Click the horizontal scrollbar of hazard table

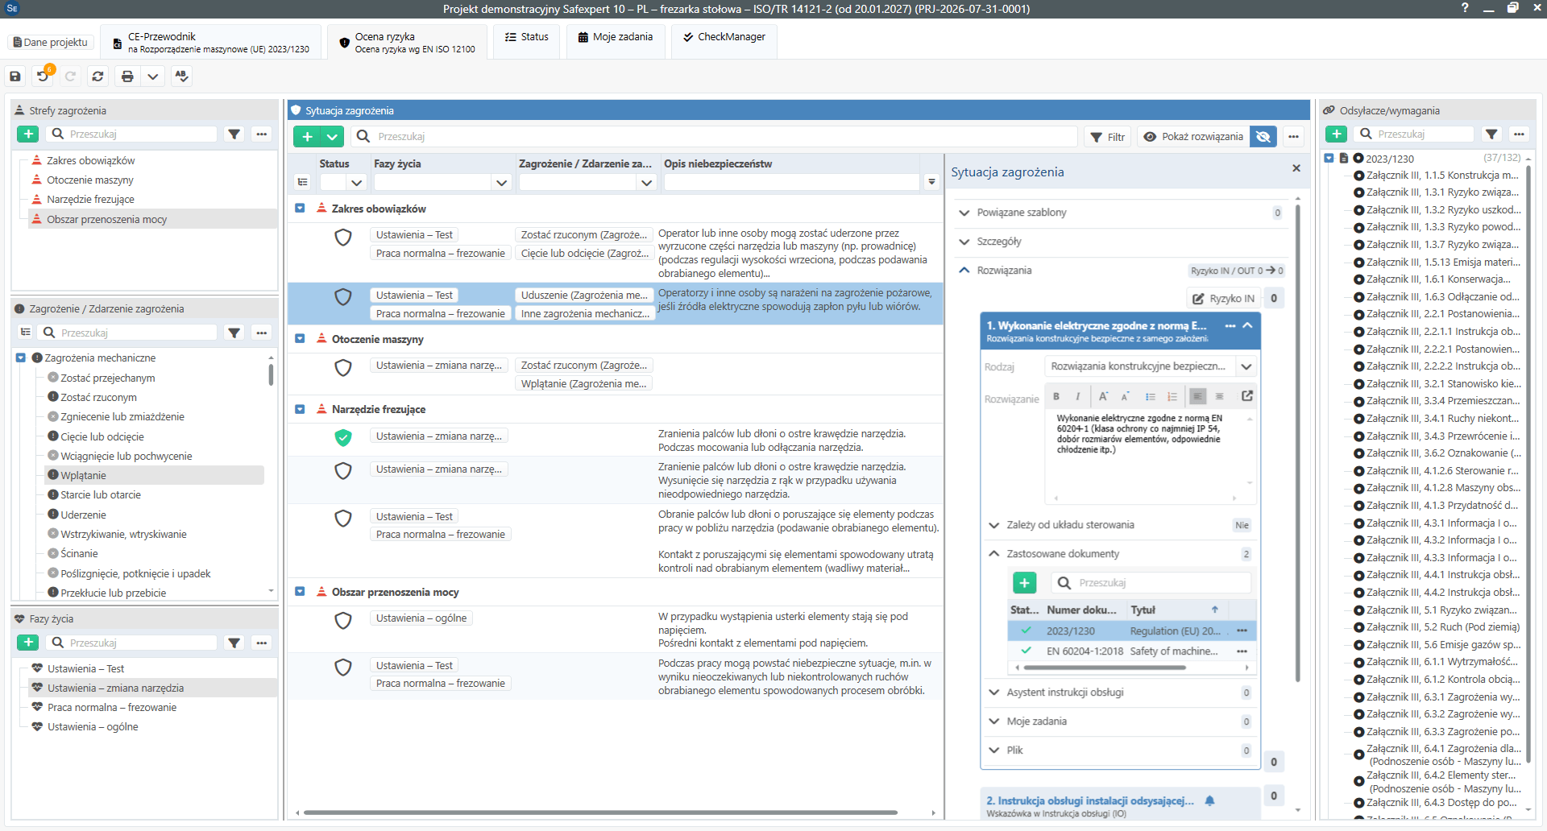pyautogui.click(x=601, y=813)
